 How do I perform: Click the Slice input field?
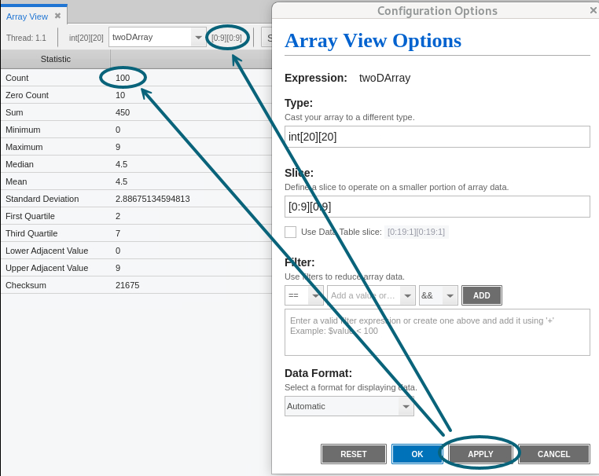pos(437,207)
